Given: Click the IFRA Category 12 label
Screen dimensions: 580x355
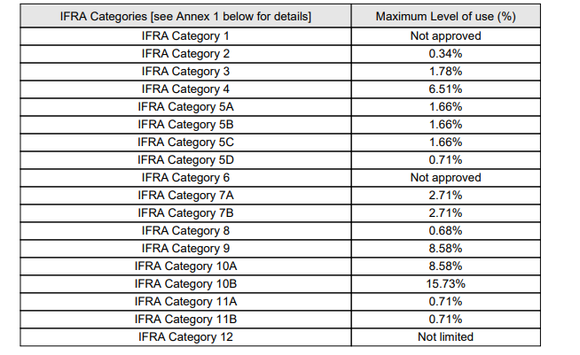Looking at the screenshot, I should click(184, 336).
